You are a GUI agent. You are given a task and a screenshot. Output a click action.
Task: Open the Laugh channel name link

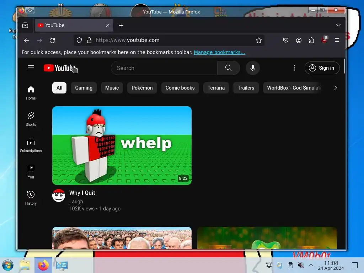[76, 202]
